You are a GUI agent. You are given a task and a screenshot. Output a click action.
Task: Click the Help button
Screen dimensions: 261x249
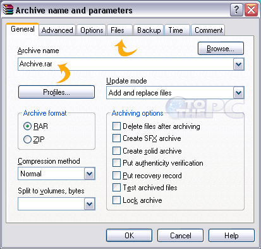tap(231, 236)
